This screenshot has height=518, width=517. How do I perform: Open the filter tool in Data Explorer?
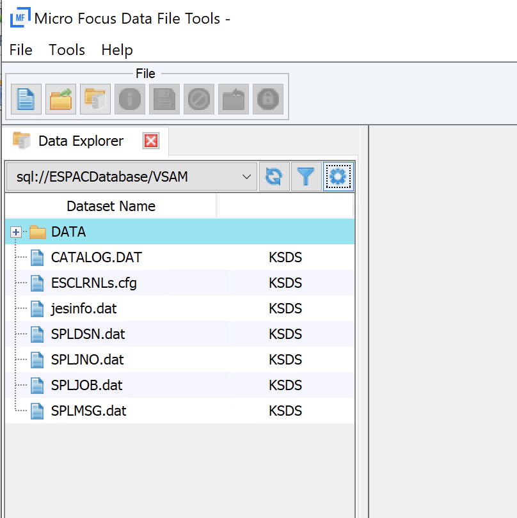[306, 177]
